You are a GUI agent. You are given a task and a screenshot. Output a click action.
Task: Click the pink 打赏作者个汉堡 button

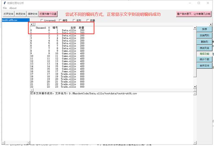click(x=48, y=14)
